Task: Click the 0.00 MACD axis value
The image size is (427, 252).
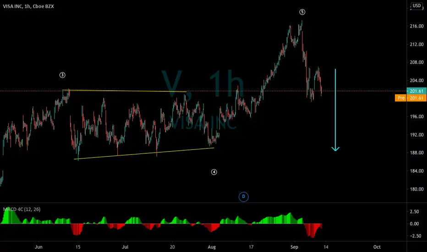Action: coord(414,224)
